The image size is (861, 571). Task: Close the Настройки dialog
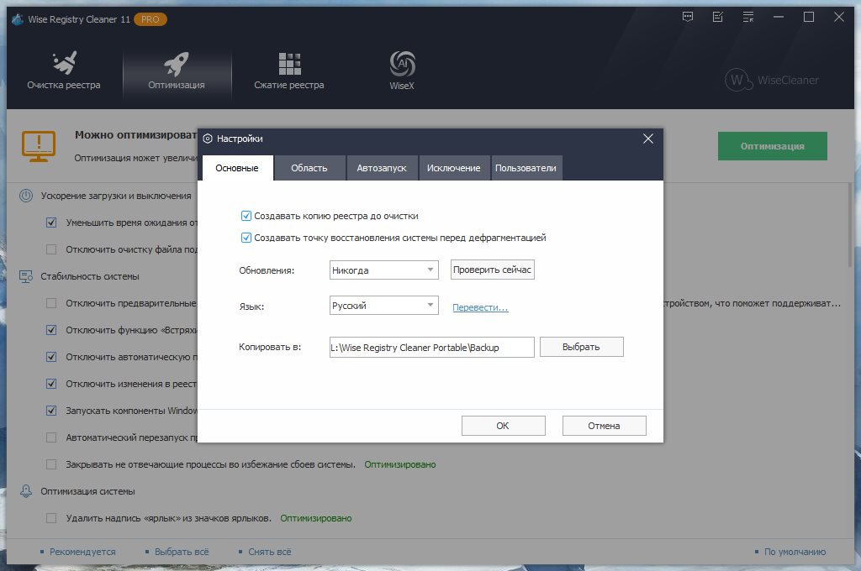[647, 139]
